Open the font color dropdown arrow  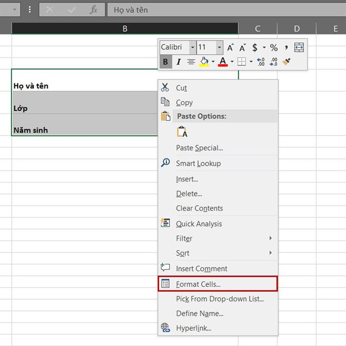click(x=232, y=62)
